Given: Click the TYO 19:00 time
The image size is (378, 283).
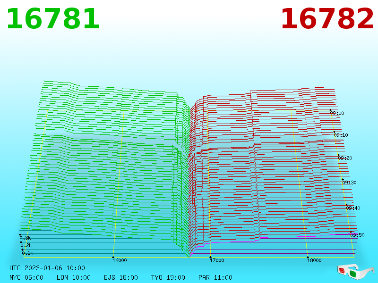Looking at the screenshot, I should tap(168, 277).
